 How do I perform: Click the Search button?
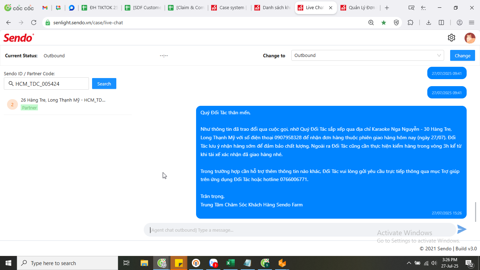pos(104,84)
